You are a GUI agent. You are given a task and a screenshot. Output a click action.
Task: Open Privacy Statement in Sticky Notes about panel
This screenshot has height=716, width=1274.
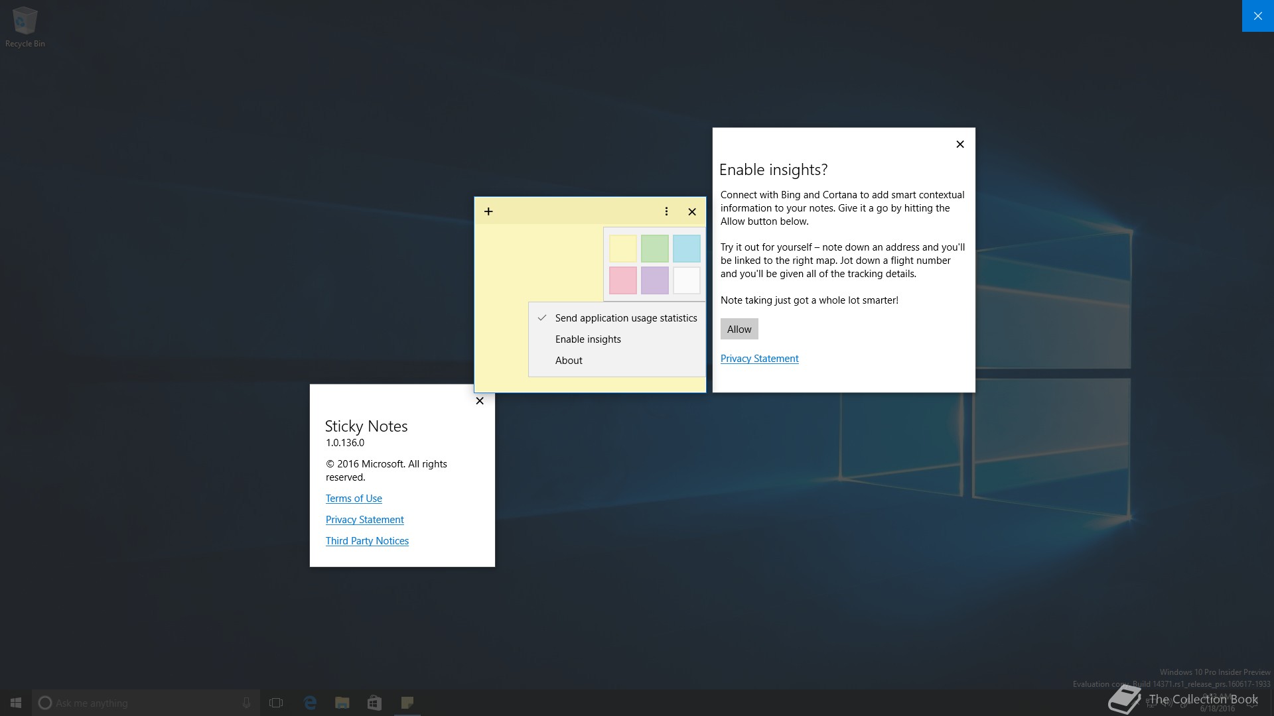pyautogui.click(x=365, y=520)
